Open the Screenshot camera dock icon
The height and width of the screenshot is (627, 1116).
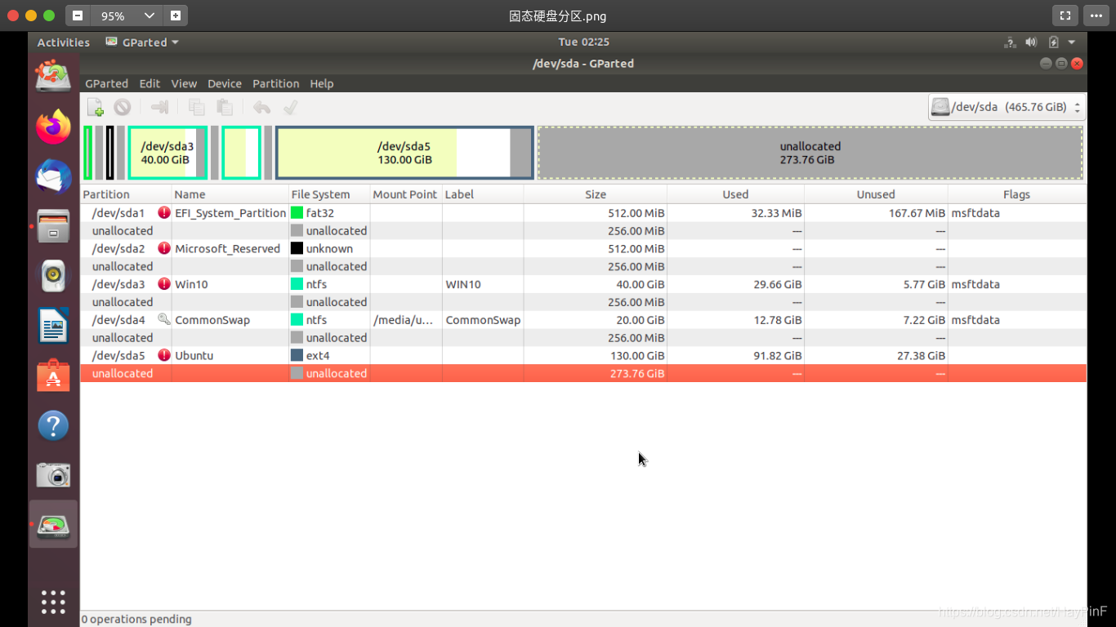tap(53, 475)
